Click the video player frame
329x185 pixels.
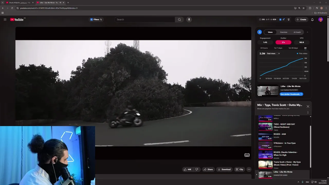[133, 93]
